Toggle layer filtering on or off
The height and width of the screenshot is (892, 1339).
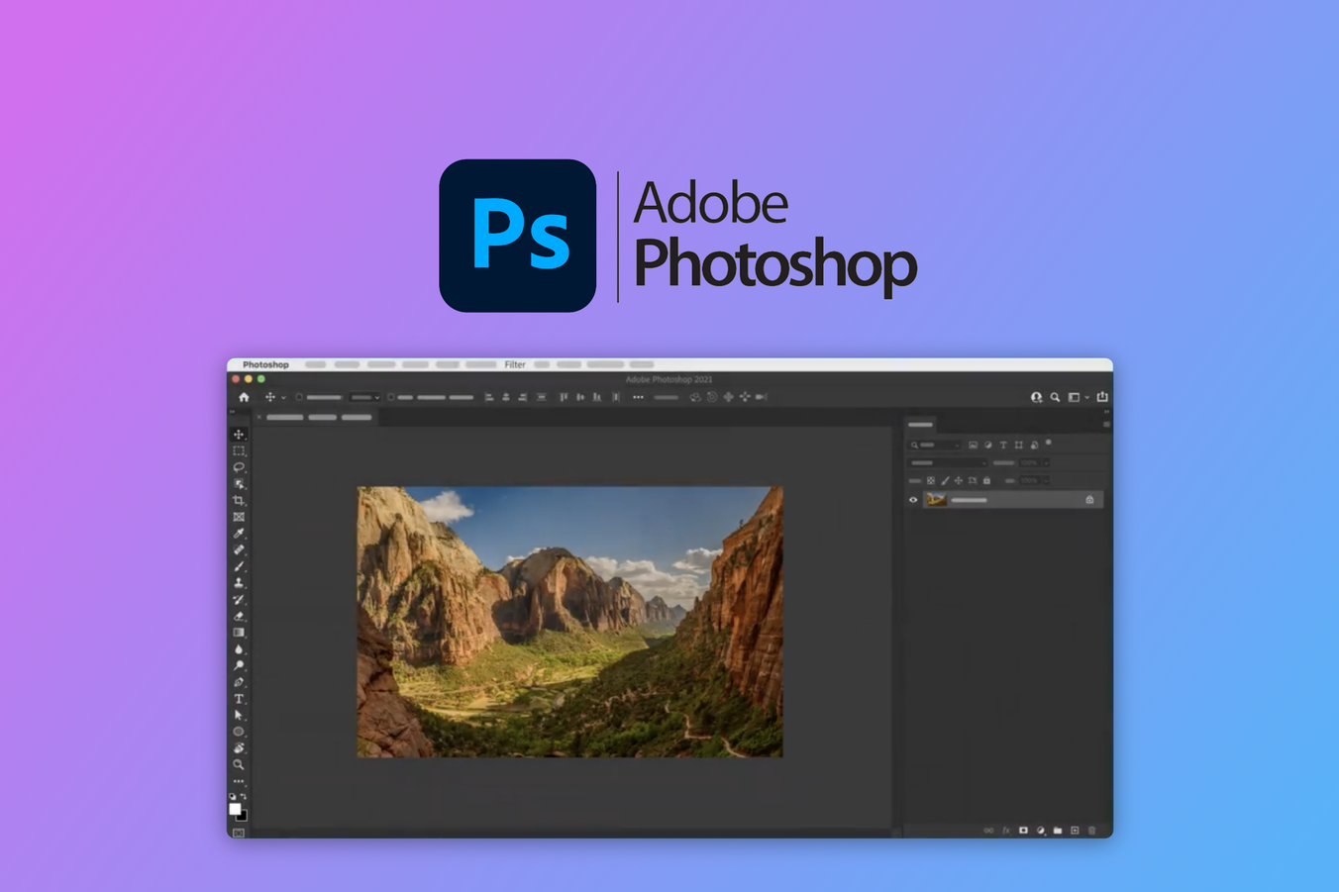point(1049,444)
